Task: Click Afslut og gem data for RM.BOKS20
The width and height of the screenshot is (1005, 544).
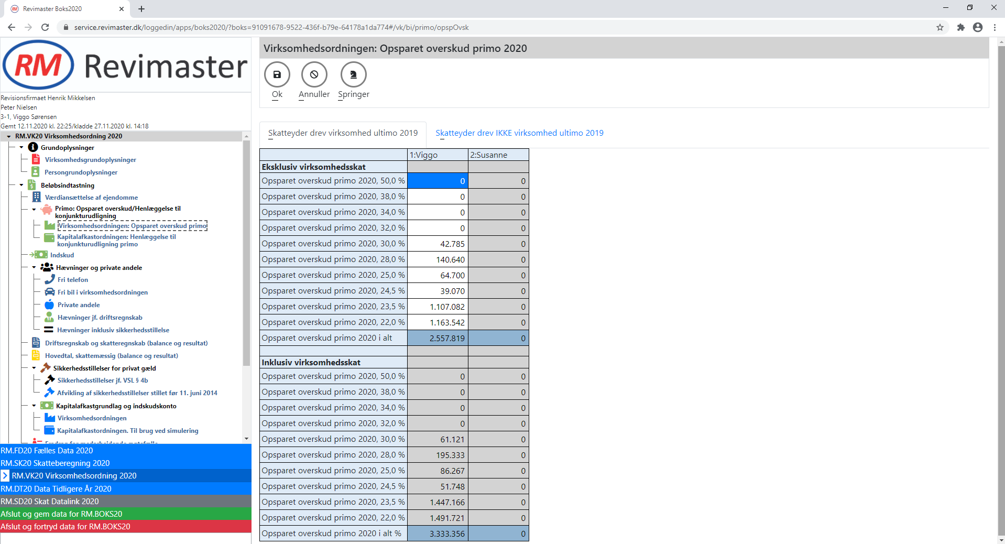Action: (x=61, y=514)
